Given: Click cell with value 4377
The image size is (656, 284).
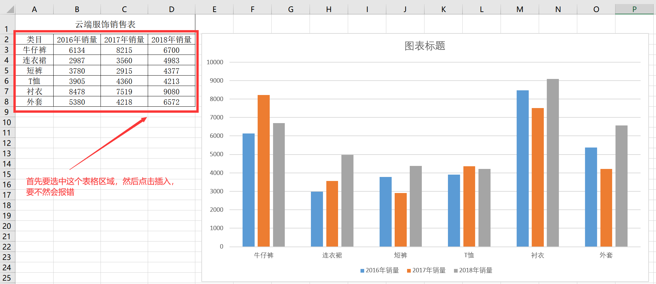Looking at the screenshot, I should tap(172, 71).
